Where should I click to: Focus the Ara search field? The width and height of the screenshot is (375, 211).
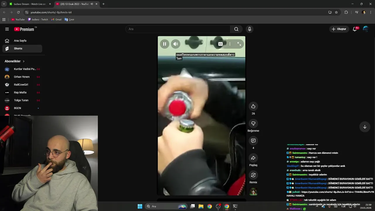[178, 29]
